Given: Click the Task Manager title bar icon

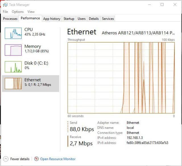Looking at the screenshot, I should [5, 5].
